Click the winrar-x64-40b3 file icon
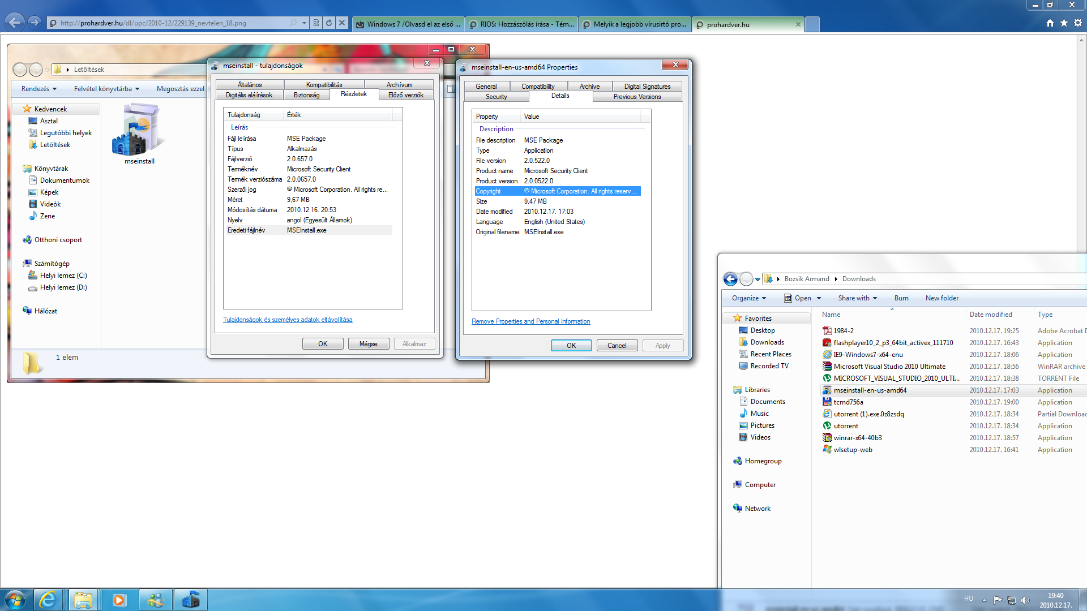Screen dimensions: 1087x611 click(x=827, y=438)
